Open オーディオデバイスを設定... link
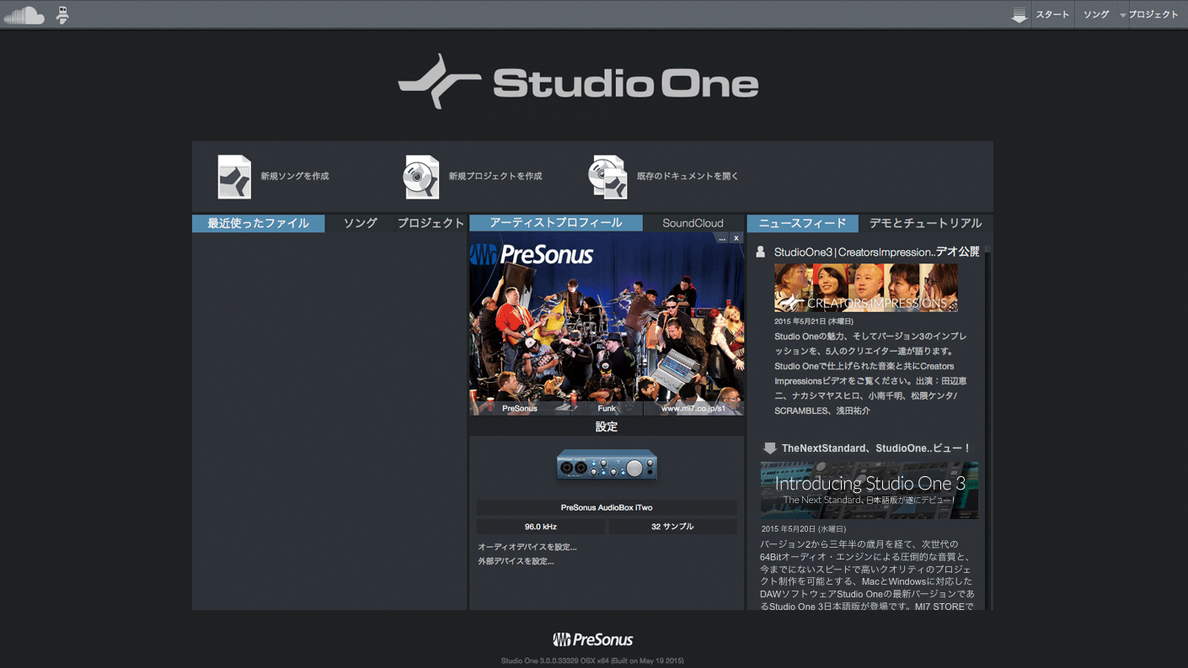The width and height of the screenshot is (1188, 668). click(x=527, y=547)
